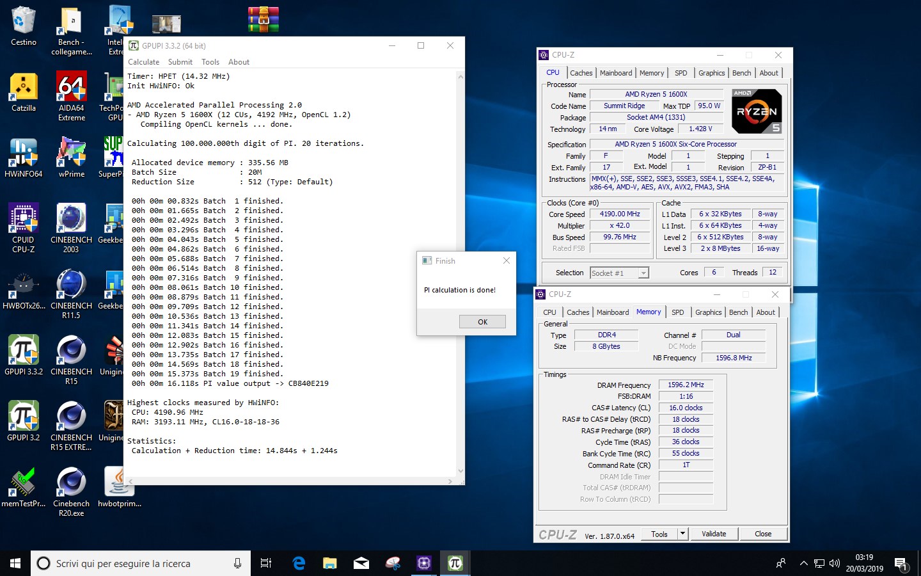Viewport: 921px width, 576px height.
Task: Open network icon in system tray
Action: (x=819, y=563)
